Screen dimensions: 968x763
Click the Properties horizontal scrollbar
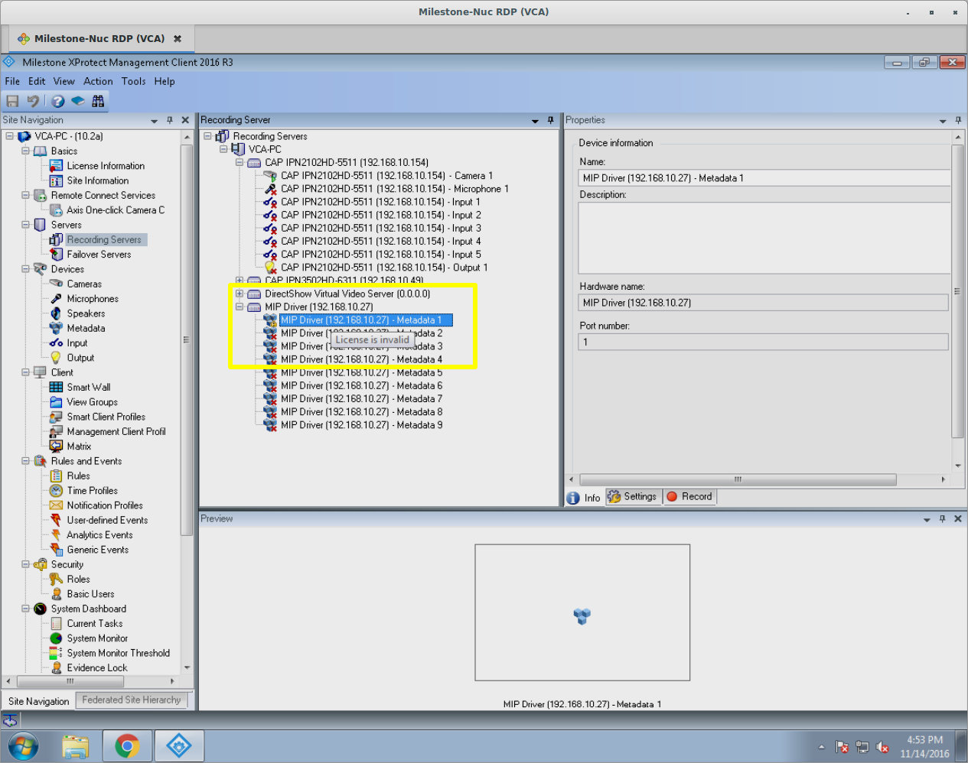(738, 479)
